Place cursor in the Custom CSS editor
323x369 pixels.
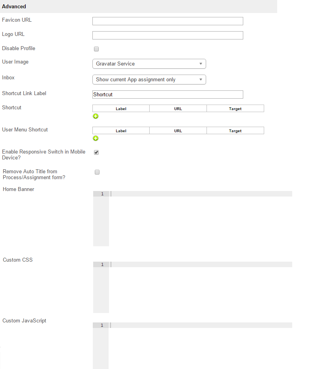200,287
